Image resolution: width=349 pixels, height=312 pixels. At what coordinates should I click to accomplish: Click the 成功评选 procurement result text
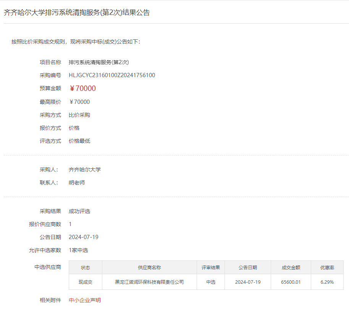(x=79, y=211)
